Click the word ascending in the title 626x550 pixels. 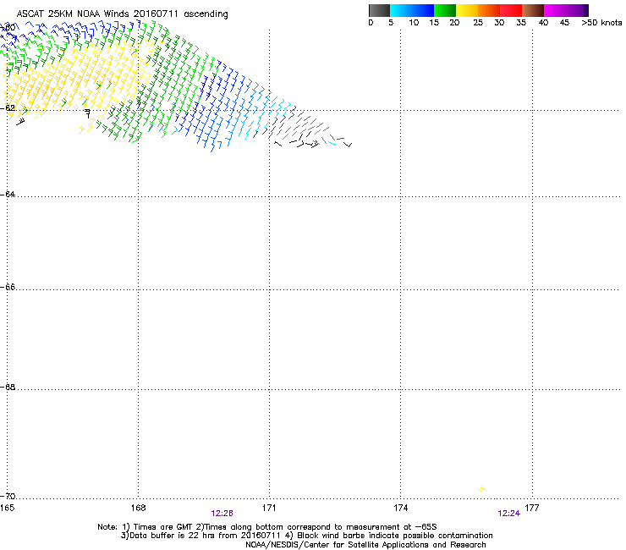click(x=206, y=14)
